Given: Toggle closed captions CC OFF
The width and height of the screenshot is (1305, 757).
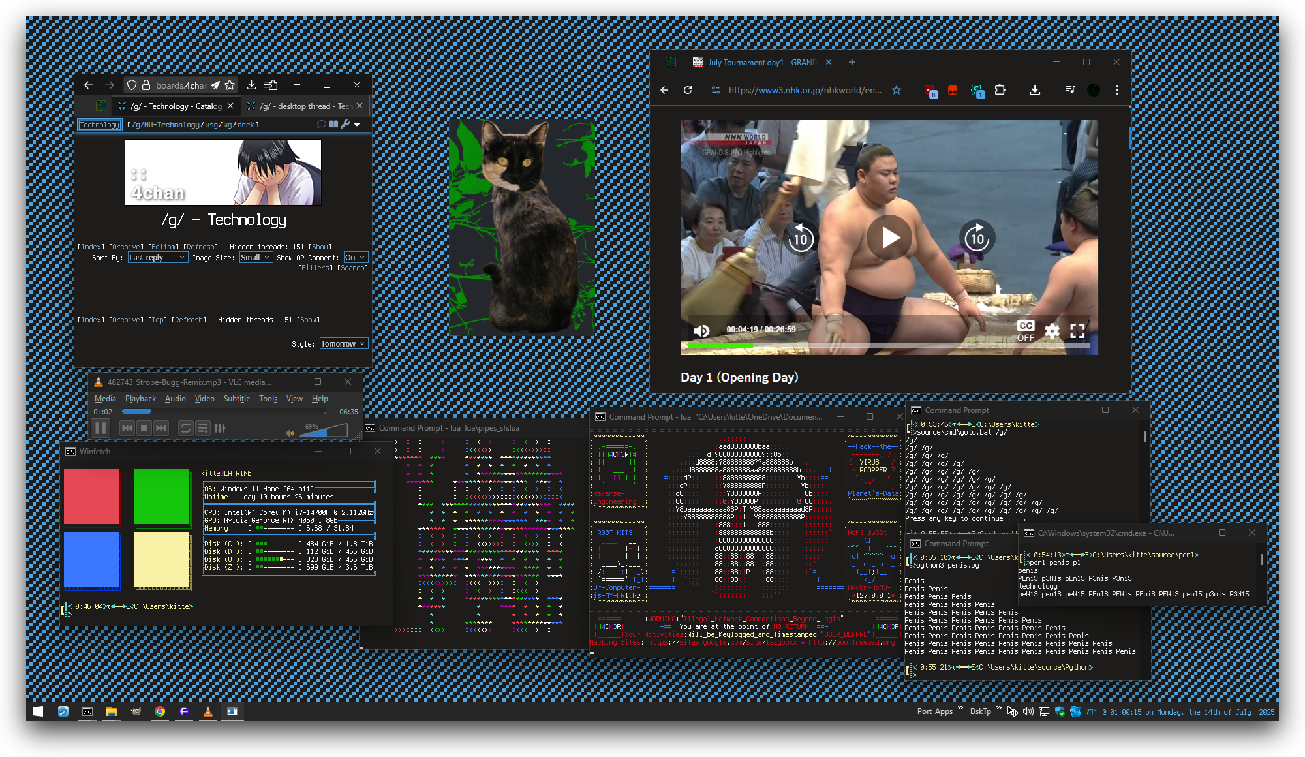Looking at the screenshot, I should click(1026, 331).
